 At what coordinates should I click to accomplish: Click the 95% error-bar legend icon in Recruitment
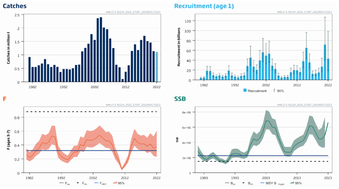tap(275, 90)
